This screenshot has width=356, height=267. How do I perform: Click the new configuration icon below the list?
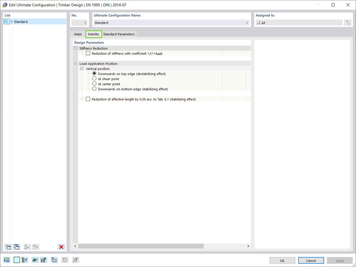(8, 247)
